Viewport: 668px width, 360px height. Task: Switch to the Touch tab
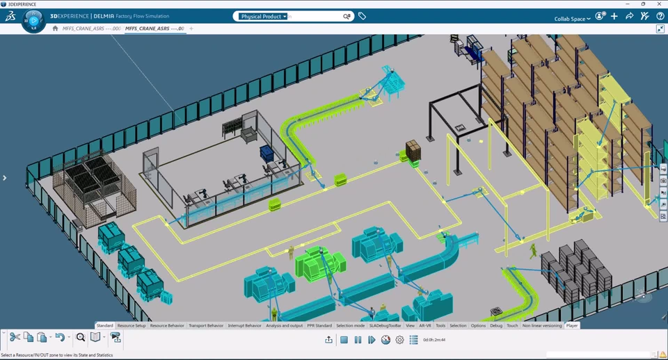pyautogui.click(x=512, y=325)
